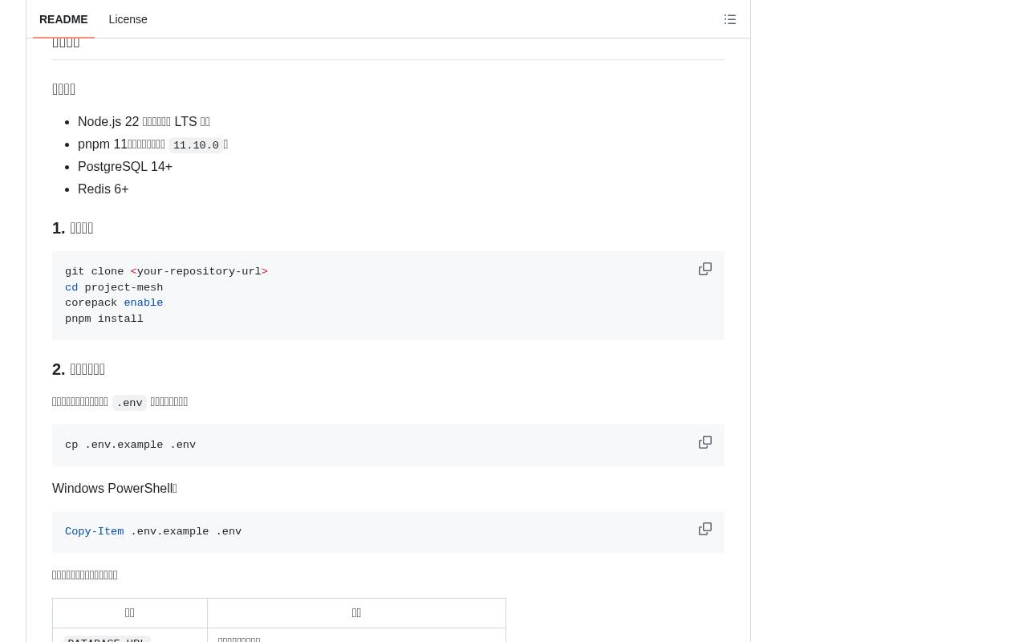Click the Node.js 22 requirement line

[x=144, y=122]
